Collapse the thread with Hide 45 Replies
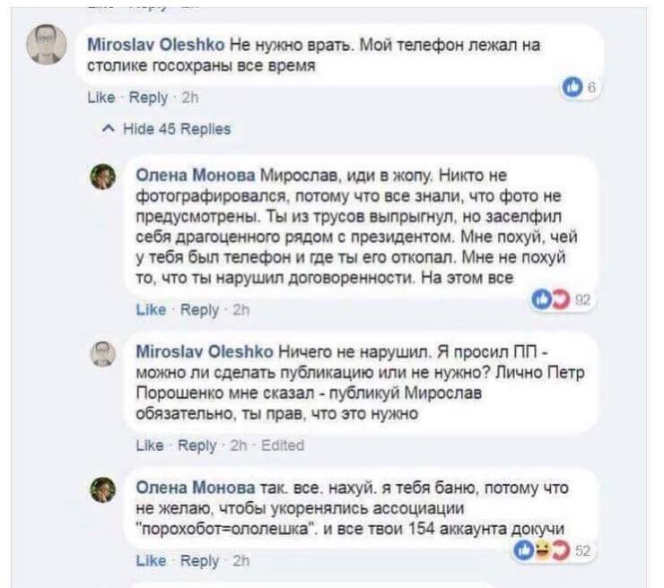 pos(167,129)
